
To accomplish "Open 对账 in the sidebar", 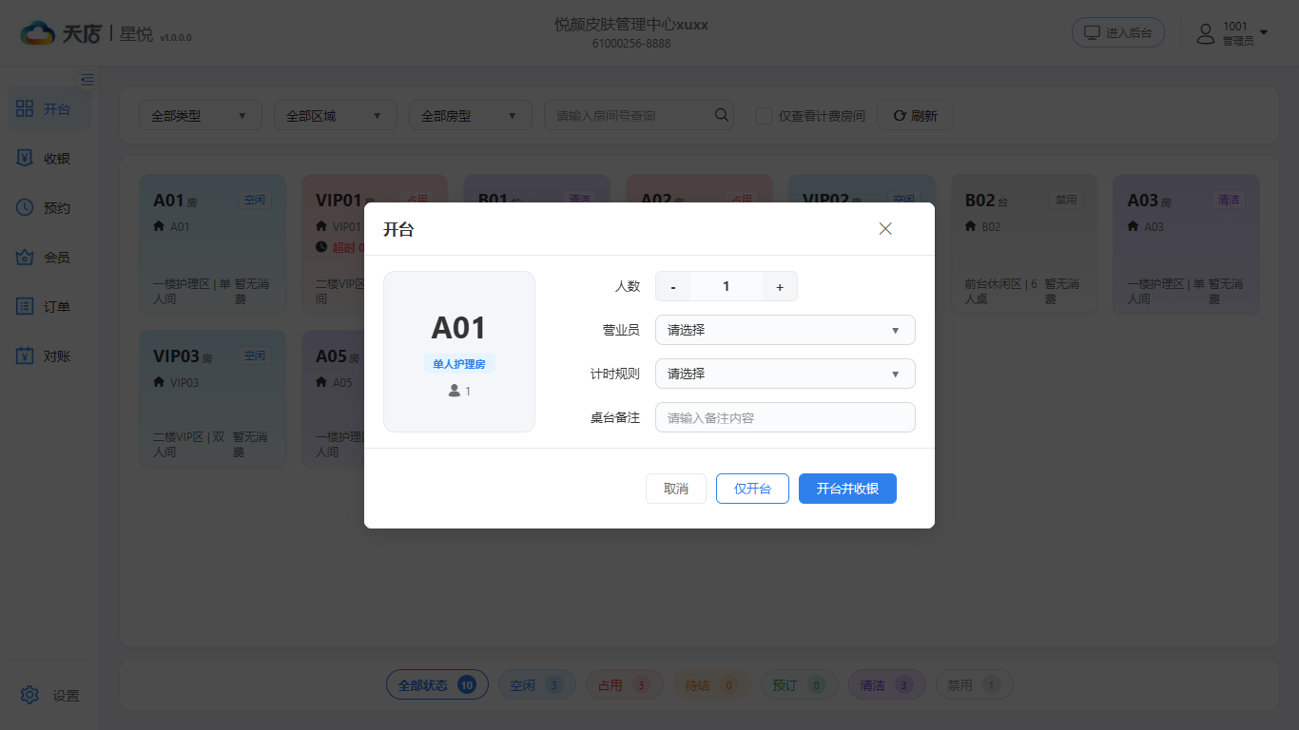I will 49,356.
